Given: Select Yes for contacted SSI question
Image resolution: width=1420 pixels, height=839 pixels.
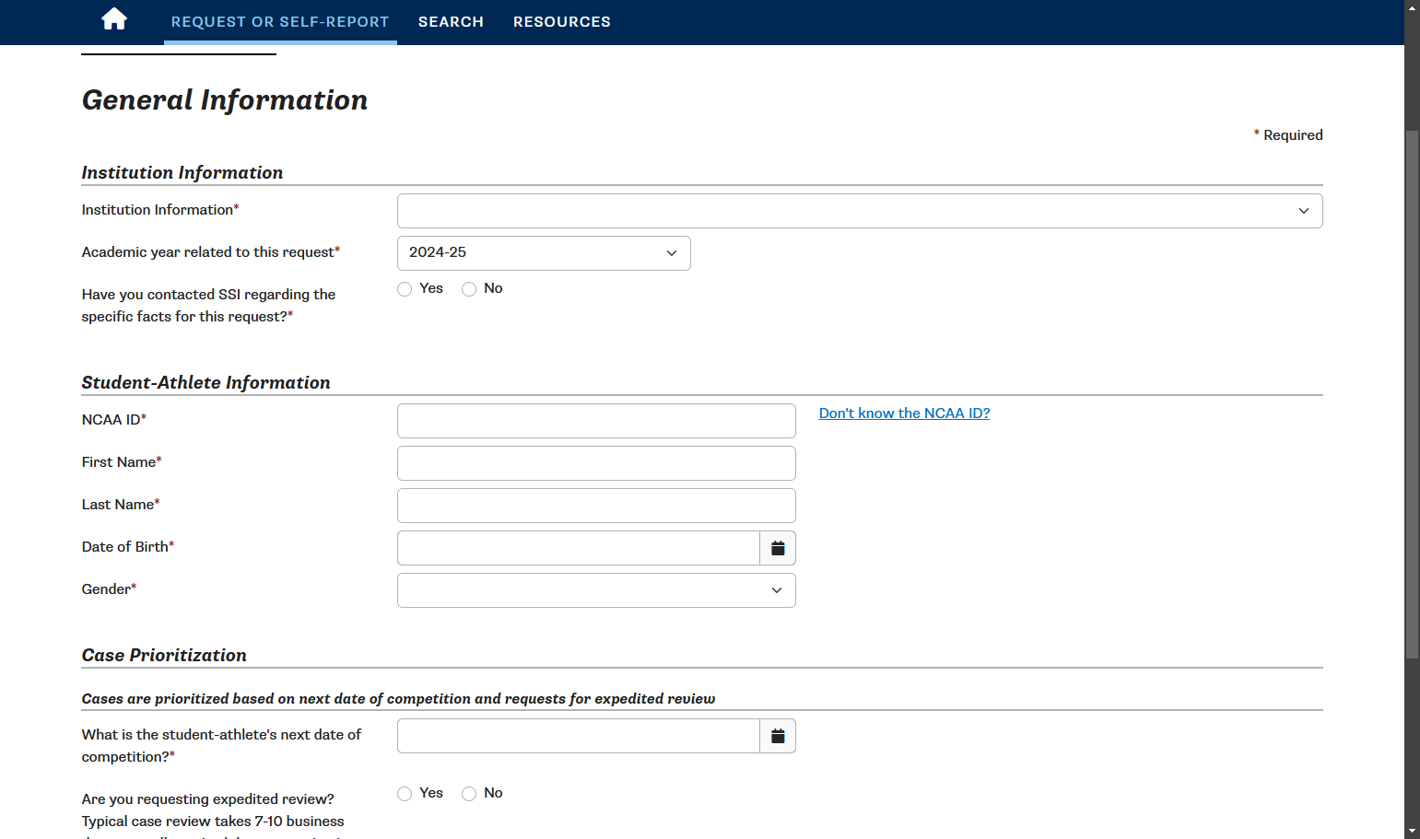Looking at the screenshot, I should [x=405, y=289].
